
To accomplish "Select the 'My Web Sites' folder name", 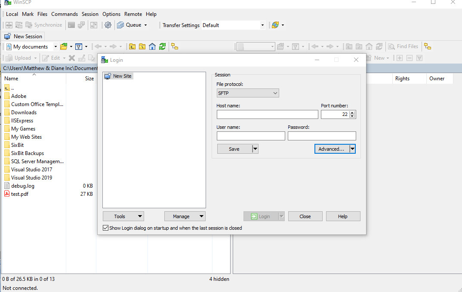I will 27,137.
